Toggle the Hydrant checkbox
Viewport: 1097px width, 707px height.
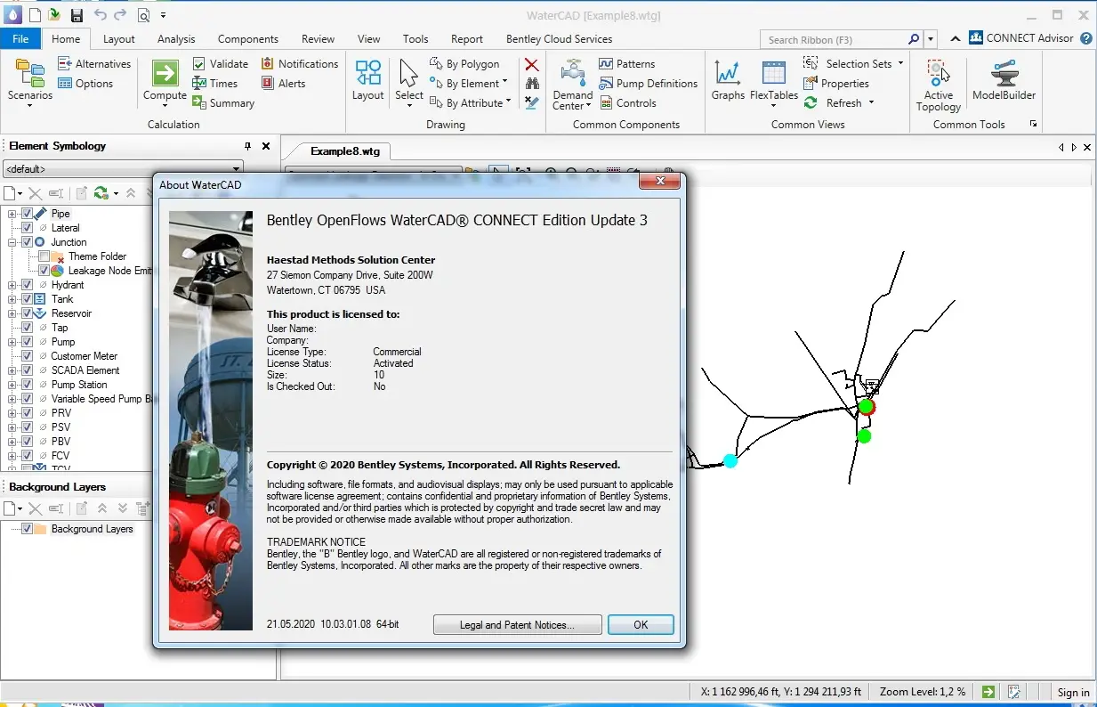tap(27, 285)
